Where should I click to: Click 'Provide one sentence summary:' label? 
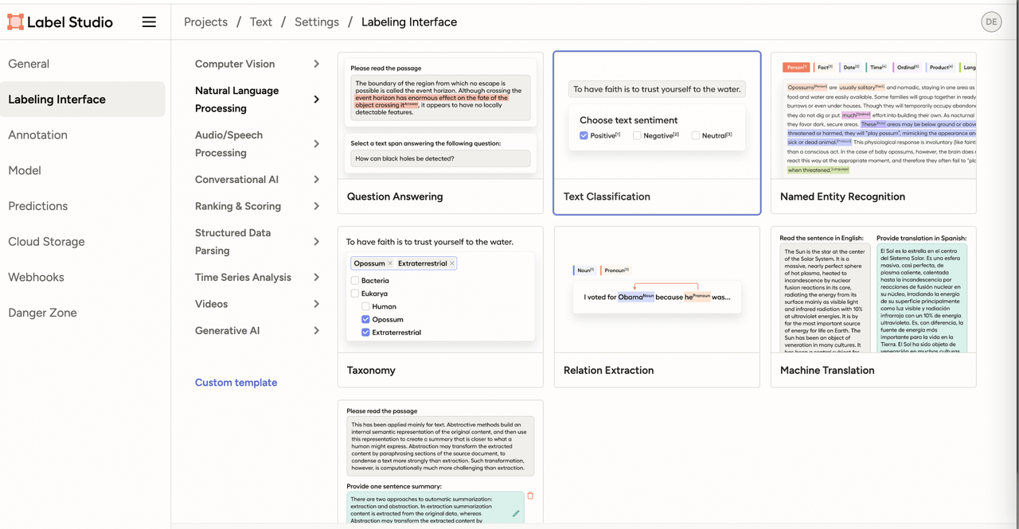click(x=394, y=486)
